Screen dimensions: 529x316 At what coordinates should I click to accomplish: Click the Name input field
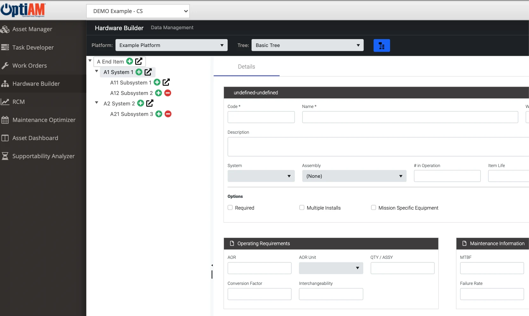click(x=410, y=117)
